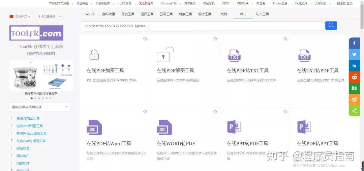Favorite 在线PDF加密工具 with its star

click(x=145, y=39)
